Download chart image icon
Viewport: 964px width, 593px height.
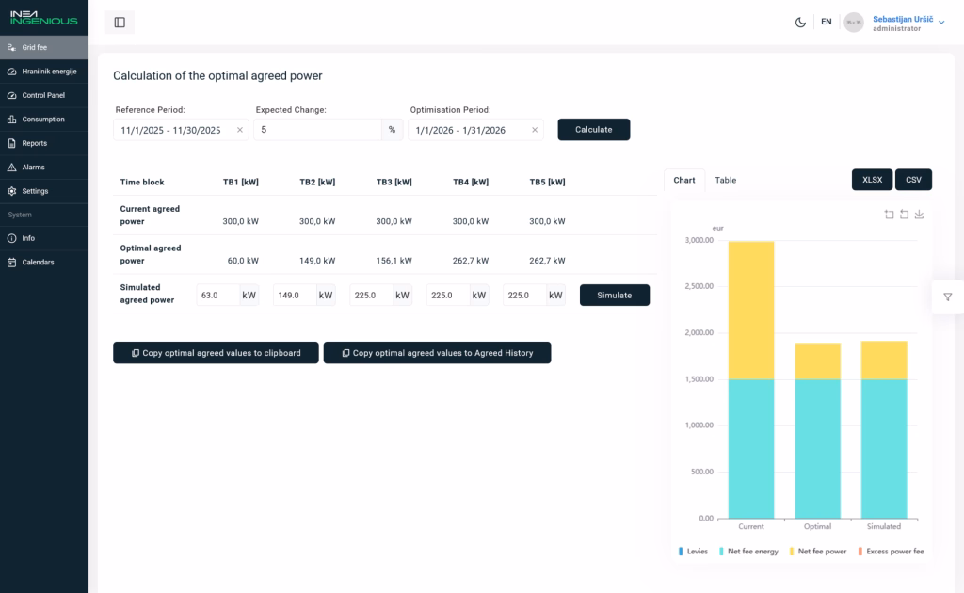pos(919,214)
